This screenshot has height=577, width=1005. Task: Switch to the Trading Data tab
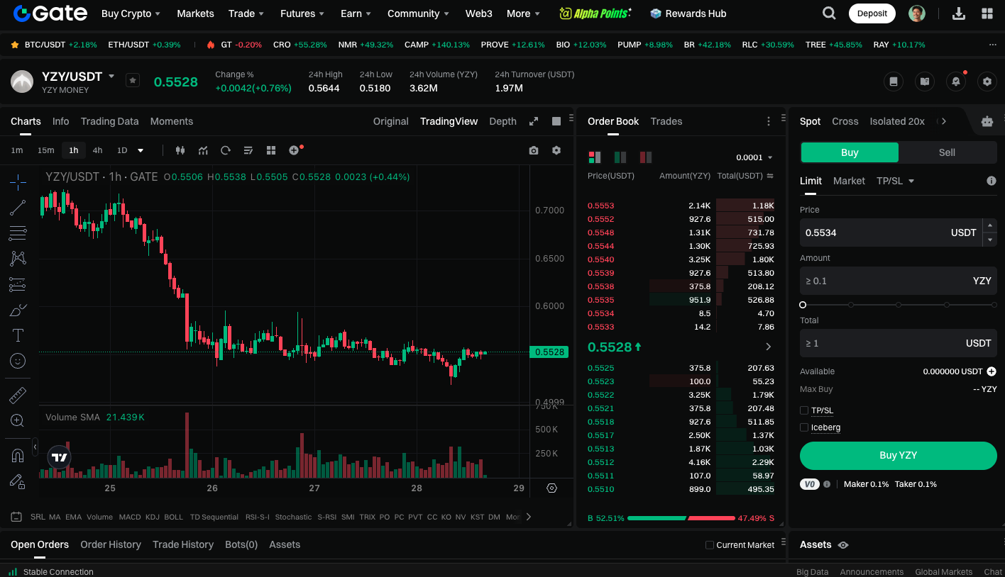pos(109,121)
